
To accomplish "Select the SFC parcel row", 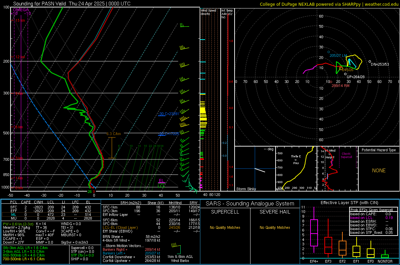I will point(51,207).
